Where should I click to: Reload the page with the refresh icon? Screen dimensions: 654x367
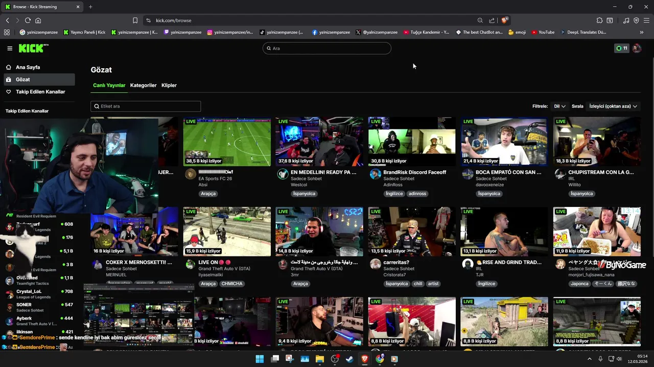tap(28, 20)
